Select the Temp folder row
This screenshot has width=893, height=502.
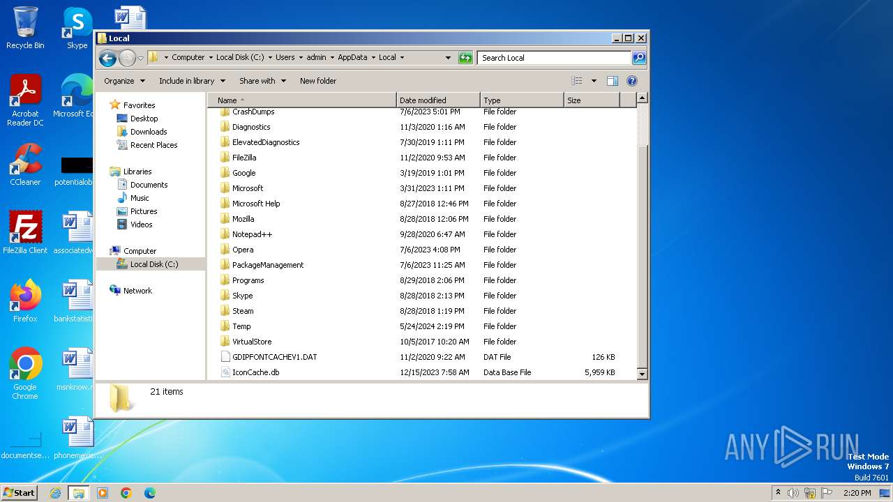422,326
